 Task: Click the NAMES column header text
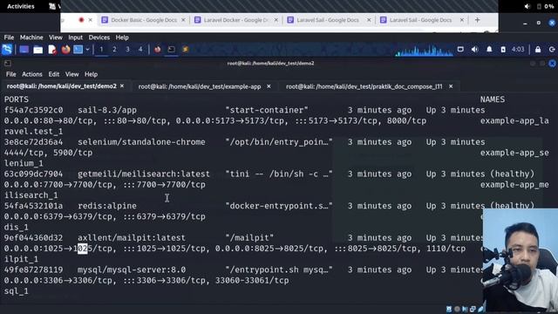tap(493, 99)
